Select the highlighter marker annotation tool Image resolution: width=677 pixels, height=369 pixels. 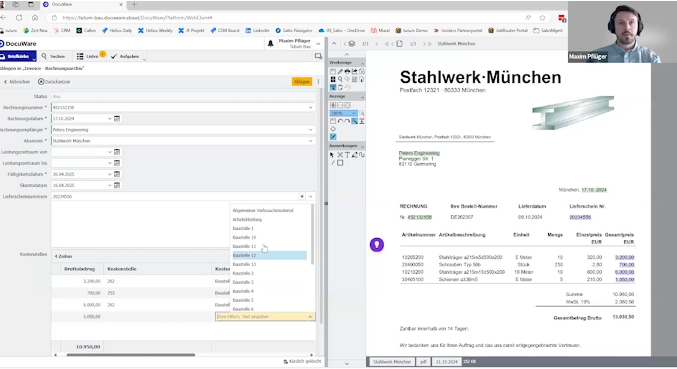coord(355,155)
